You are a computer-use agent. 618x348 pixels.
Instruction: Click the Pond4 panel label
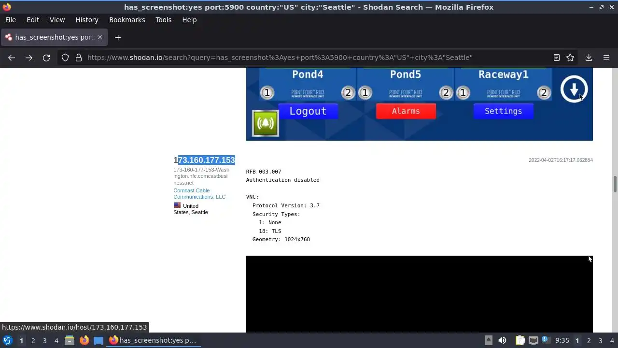[x=308, y=74]
